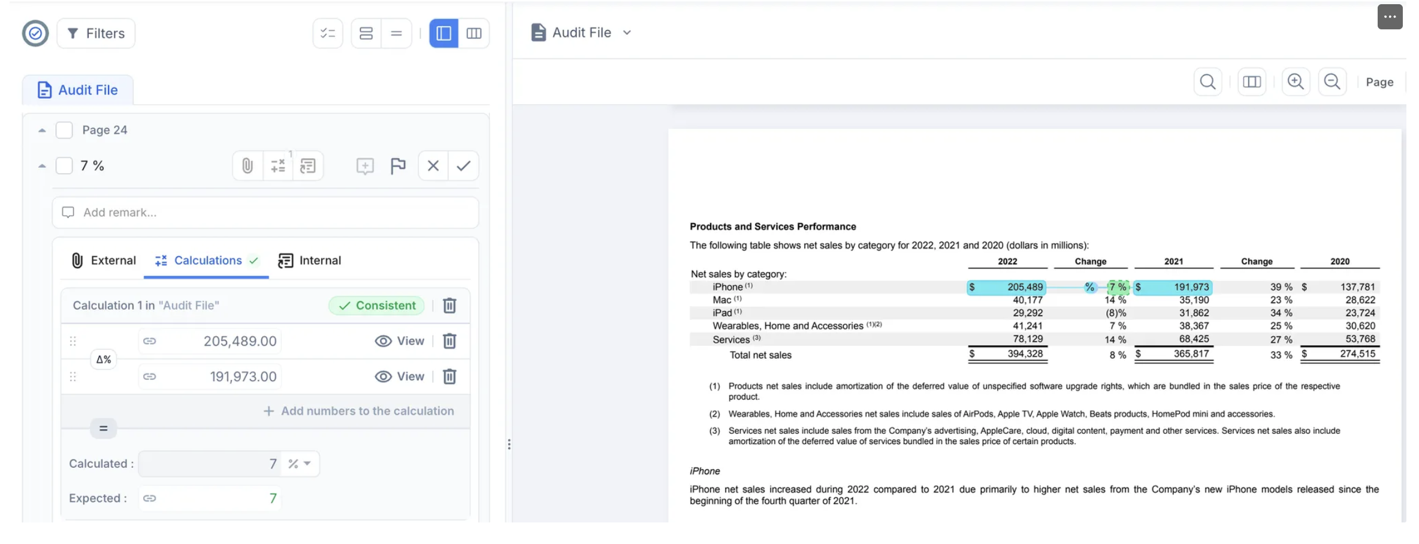Click the calculations icon in item toolbar
The height and width of the screenshot is (544, 1419).
coord(278,166)
